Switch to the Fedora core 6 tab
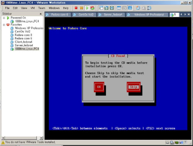Screen dimensions: 193x146 (x=58, y=15)
